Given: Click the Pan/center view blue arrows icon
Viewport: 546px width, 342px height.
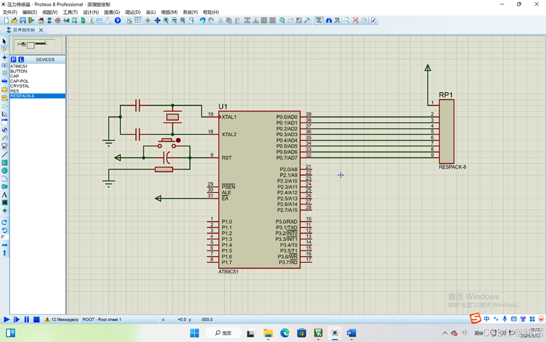Looking at the screenshot, I should click(x=157, y=21).
